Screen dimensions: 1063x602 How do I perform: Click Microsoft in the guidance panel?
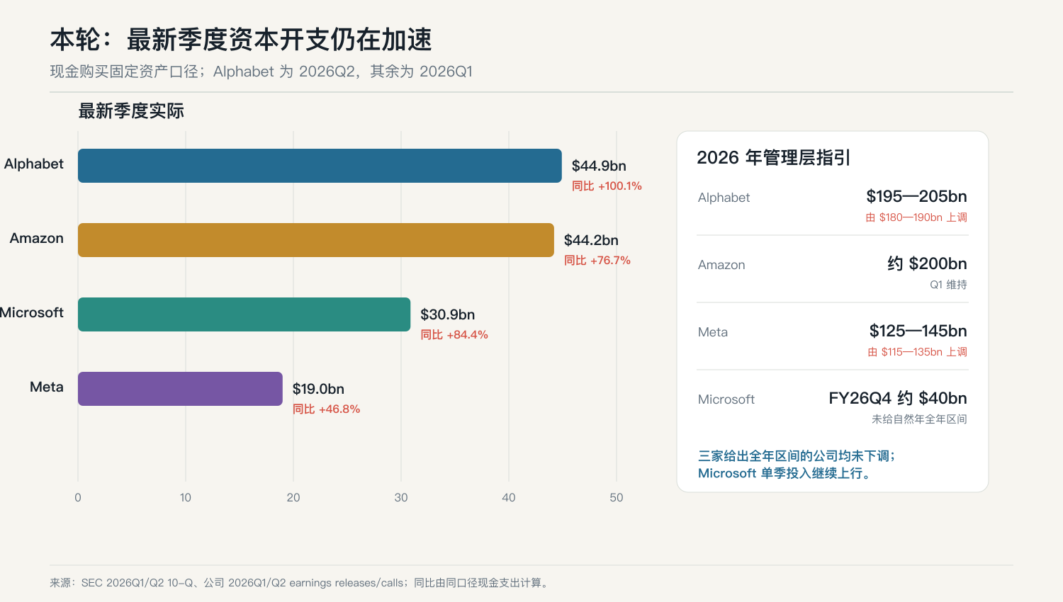coord(726,399)
